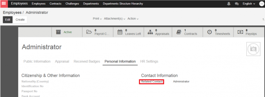265x97 pixels.
Task: Click the notifications bell icon
Action: click(229, 4)
